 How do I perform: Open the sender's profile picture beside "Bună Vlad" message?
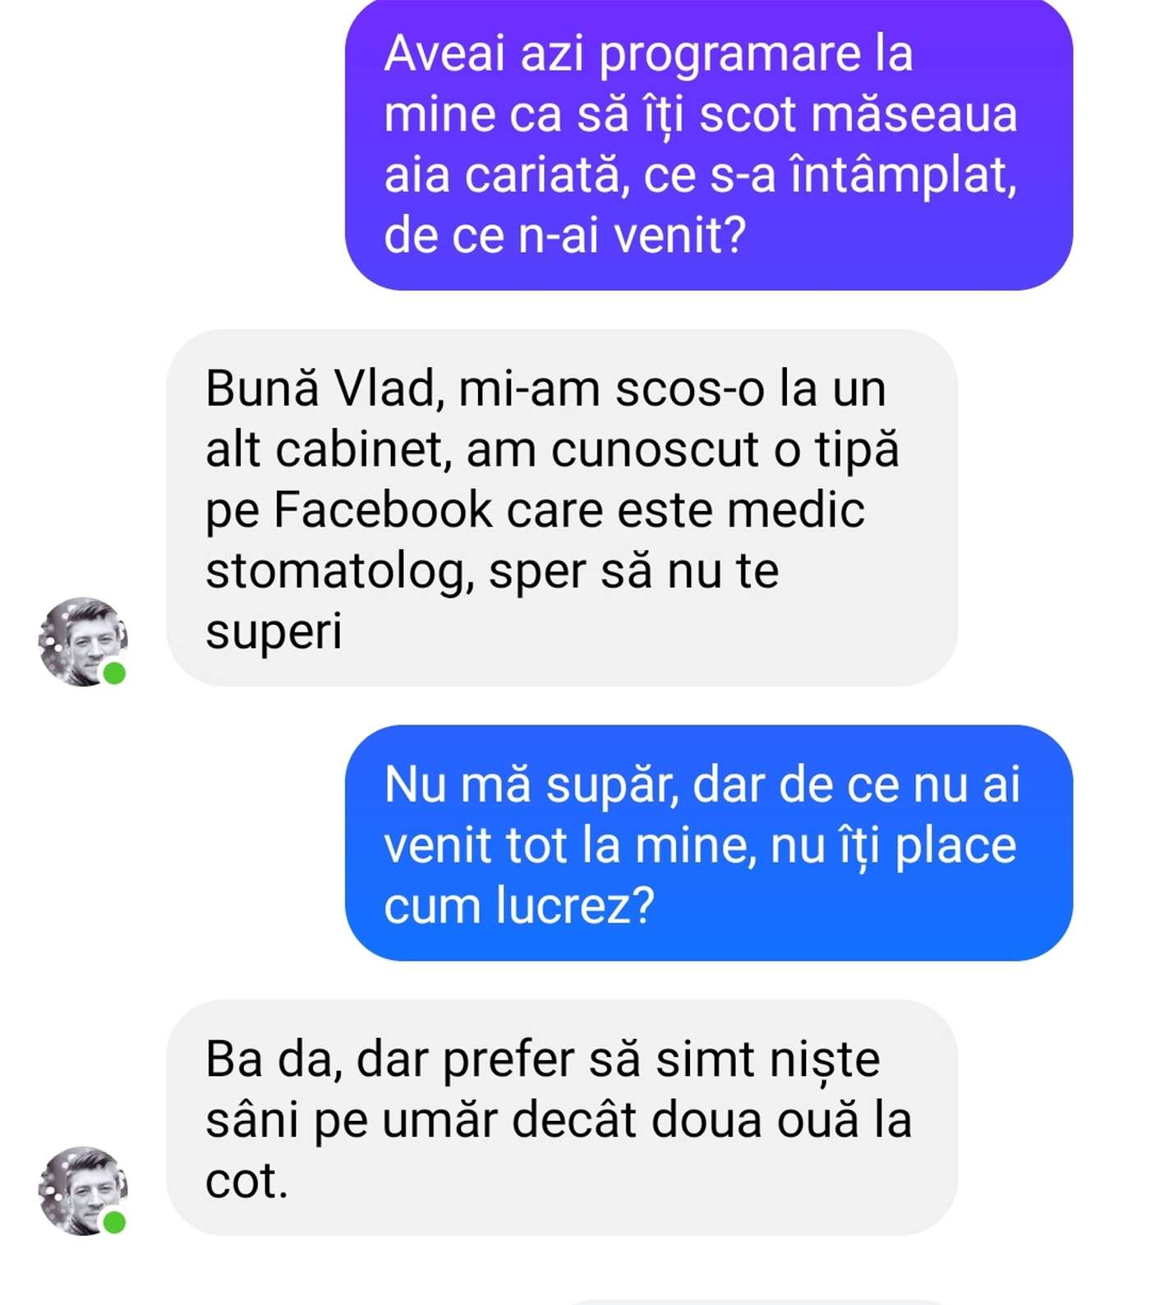[x=83, y=641]
